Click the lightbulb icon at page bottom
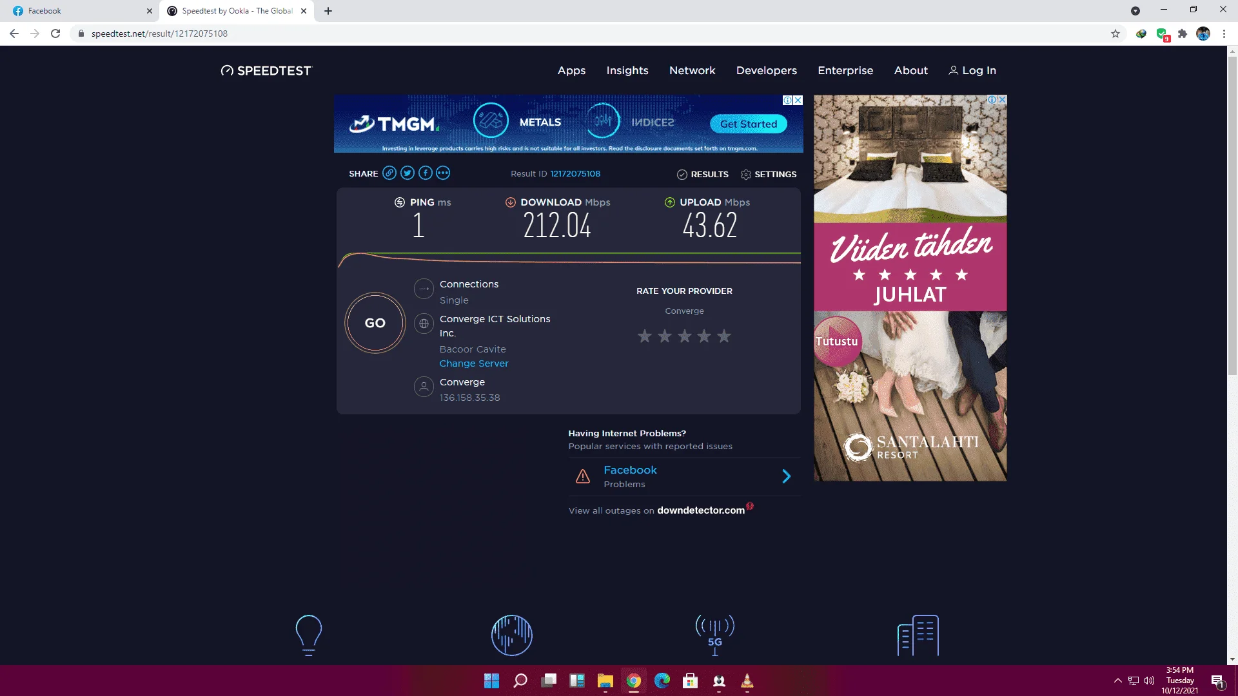The height and width of the screenshot is (696, 1238). click(308, 635)
